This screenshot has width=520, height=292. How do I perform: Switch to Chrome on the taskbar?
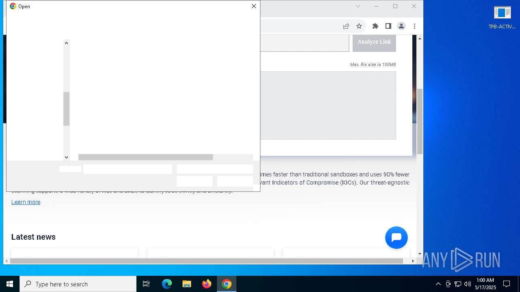coord(227,284)
